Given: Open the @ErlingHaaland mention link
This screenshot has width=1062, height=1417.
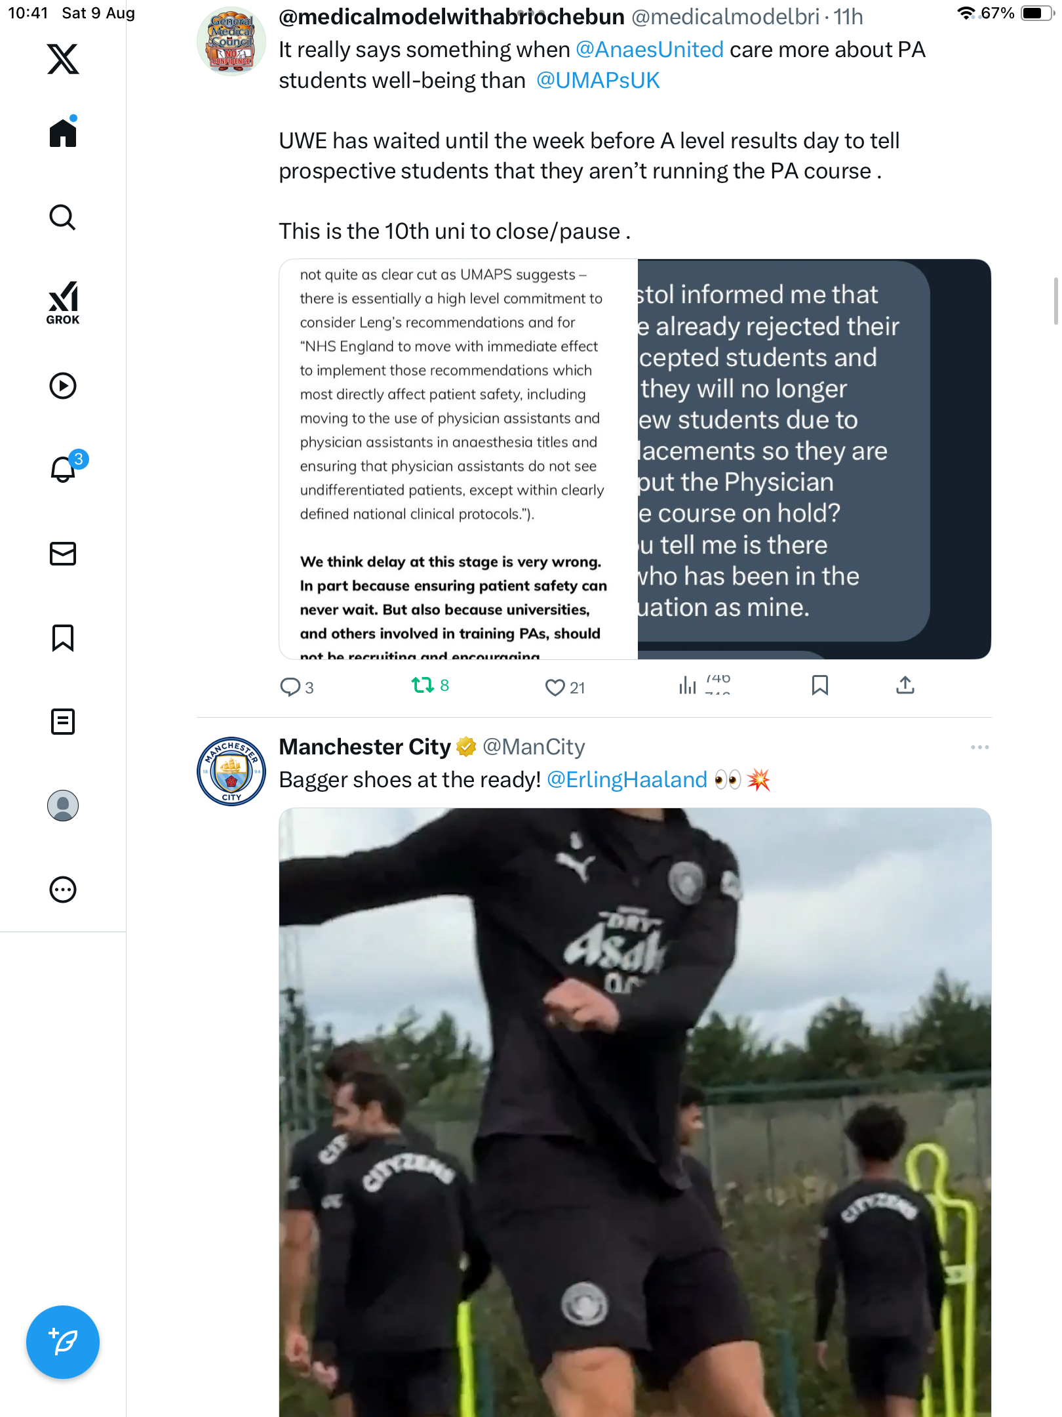Looking at the screenshot, I should 627,779.
